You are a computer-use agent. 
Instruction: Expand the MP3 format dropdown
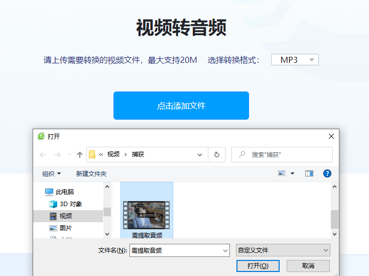[295, 60]
